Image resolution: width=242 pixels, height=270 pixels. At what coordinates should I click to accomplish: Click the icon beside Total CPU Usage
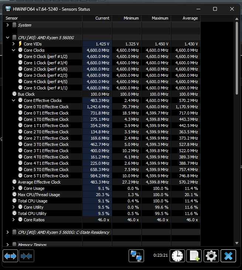pyautogui.click(x=14, y=201)
